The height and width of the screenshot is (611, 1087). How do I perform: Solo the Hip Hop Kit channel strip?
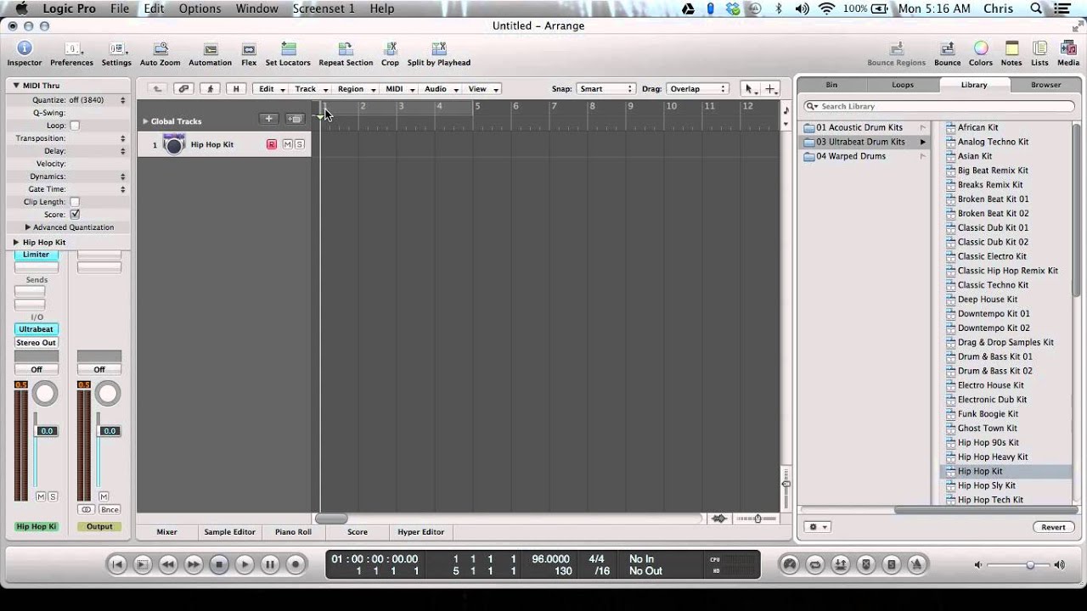(x=53, y=496)
